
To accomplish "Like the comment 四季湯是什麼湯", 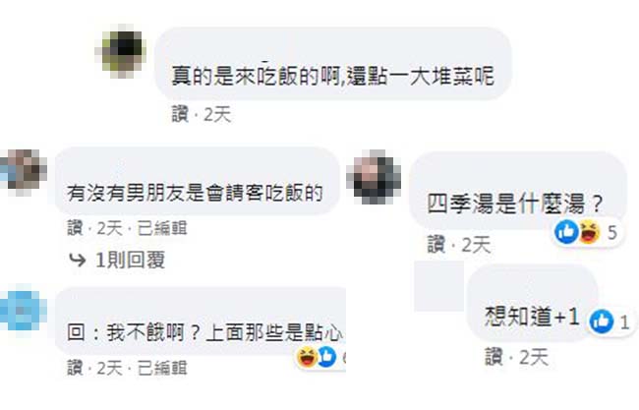I will coord(436,245).
